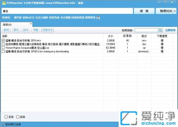Select the file name ending in 2018.mkv
Viewport: 178px width, 127px height.
tap(23, 40)
